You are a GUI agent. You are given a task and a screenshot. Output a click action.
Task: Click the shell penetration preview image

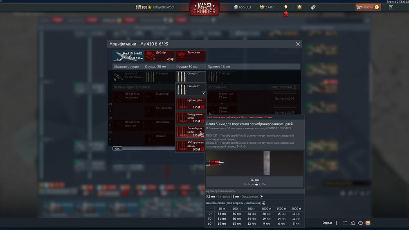coord(254,163)
